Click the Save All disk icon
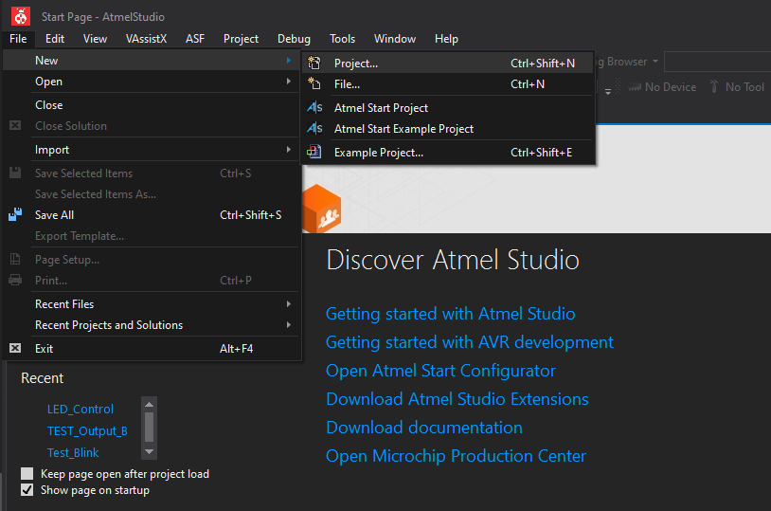The height and width of the screenshot is (511, 771). [15, 214]
